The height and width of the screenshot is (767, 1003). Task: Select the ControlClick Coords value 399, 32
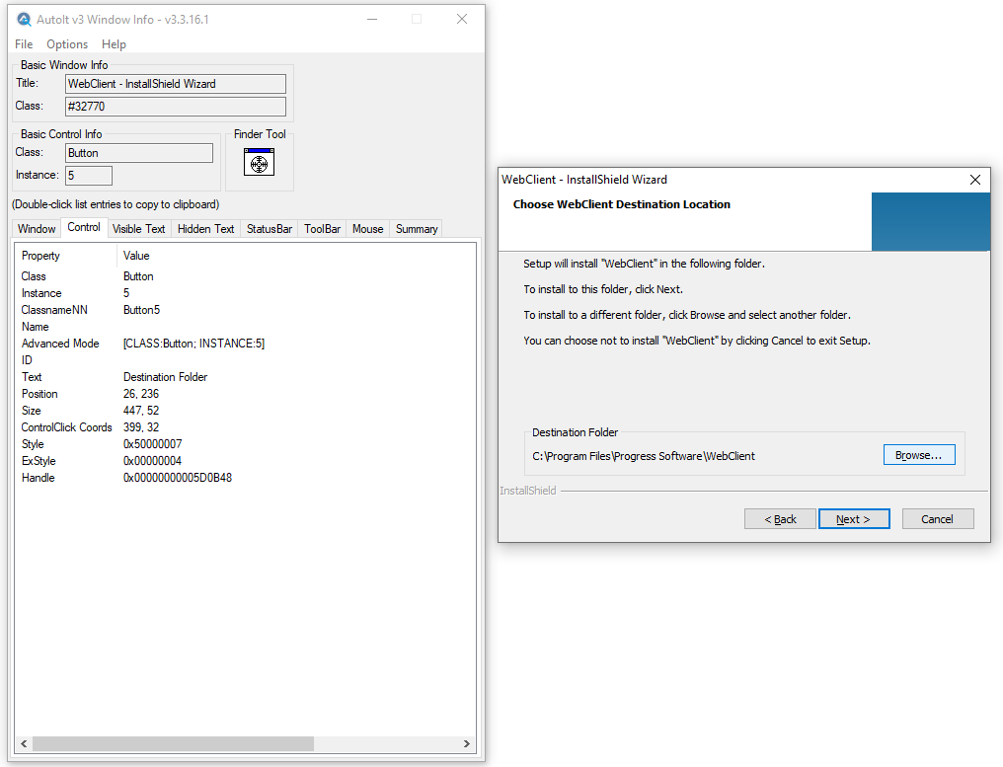click(141, 427)
